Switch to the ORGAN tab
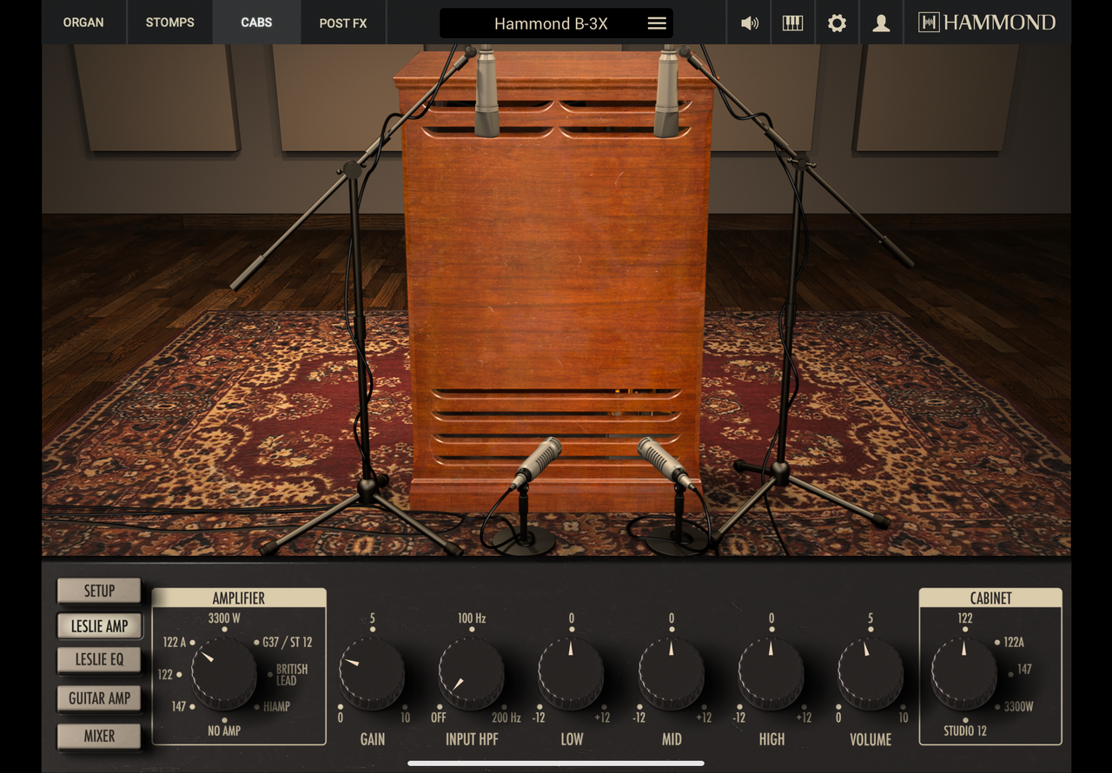 tap(83, 23)
